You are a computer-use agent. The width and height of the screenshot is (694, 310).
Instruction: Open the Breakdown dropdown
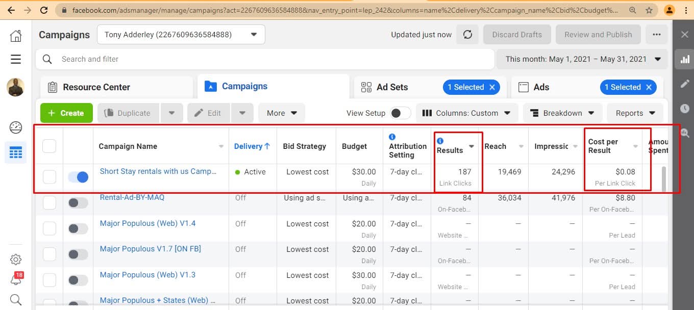[x=562, y=113]
